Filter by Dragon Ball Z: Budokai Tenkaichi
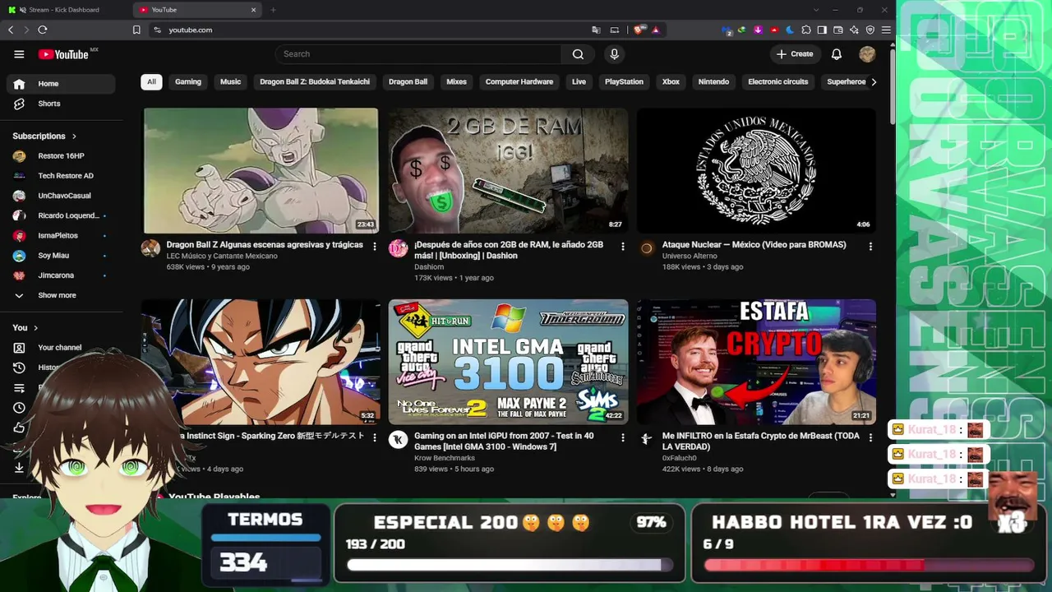This screenshot has height=592, width=1052. tap(315, 82)
